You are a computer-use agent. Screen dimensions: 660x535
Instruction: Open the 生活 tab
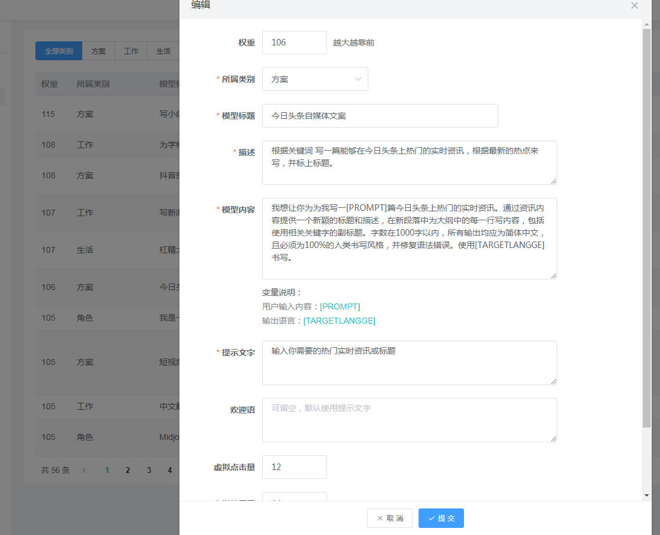pos(163,51)
